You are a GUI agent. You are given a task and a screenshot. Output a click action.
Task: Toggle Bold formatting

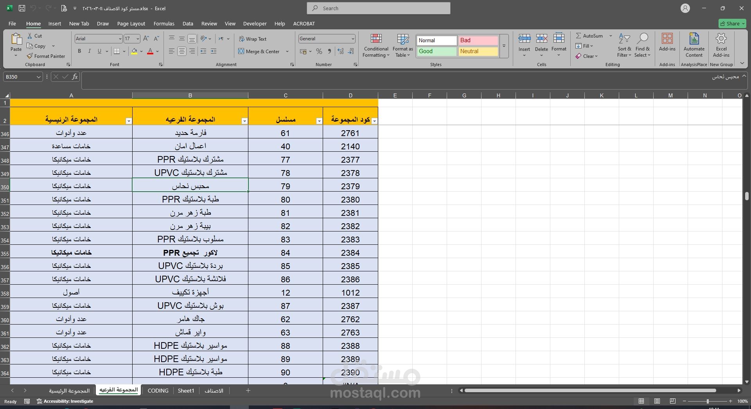79,51
